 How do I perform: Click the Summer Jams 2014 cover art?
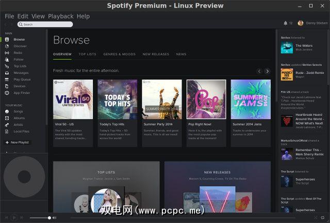tap(251, 99)
